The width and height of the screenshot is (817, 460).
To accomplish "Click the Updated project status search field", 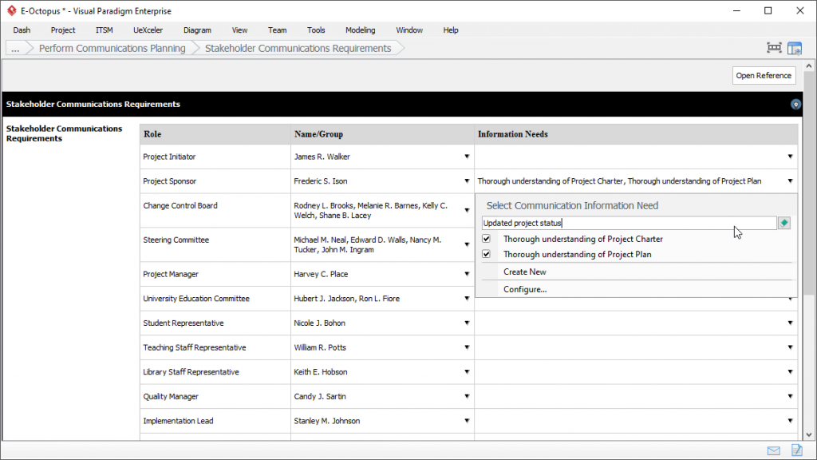I will click(629, 224).
